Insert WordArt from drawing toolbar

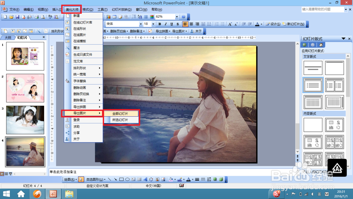pyautogui.click(x=145, y=179)
